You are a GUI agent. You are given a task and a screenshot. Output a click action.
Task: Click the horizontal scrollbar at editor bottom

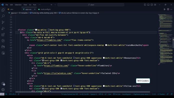(83, 92)
